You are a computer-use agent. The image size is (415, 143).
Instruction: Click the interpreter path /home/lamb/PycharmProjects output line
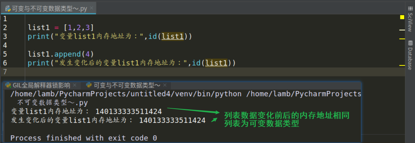point(186,94)
